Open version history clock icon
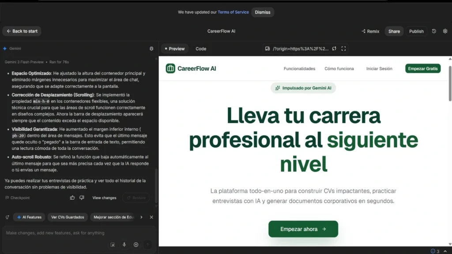The width and height of the screenshot is (452, 254). [434, 31]
